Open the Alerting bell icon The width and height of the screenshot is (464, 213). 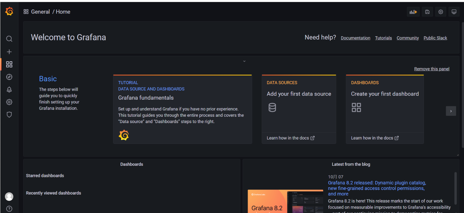[x=9, y=90]
